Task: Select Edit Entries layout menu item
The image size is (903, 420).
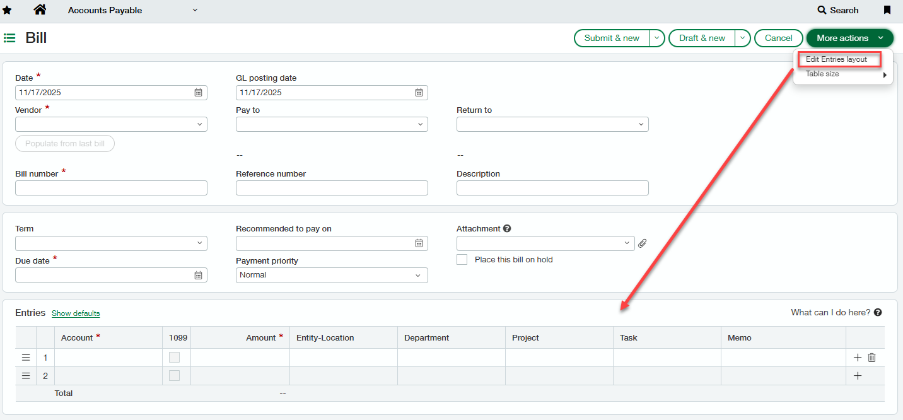Action: tap(837, 59)
